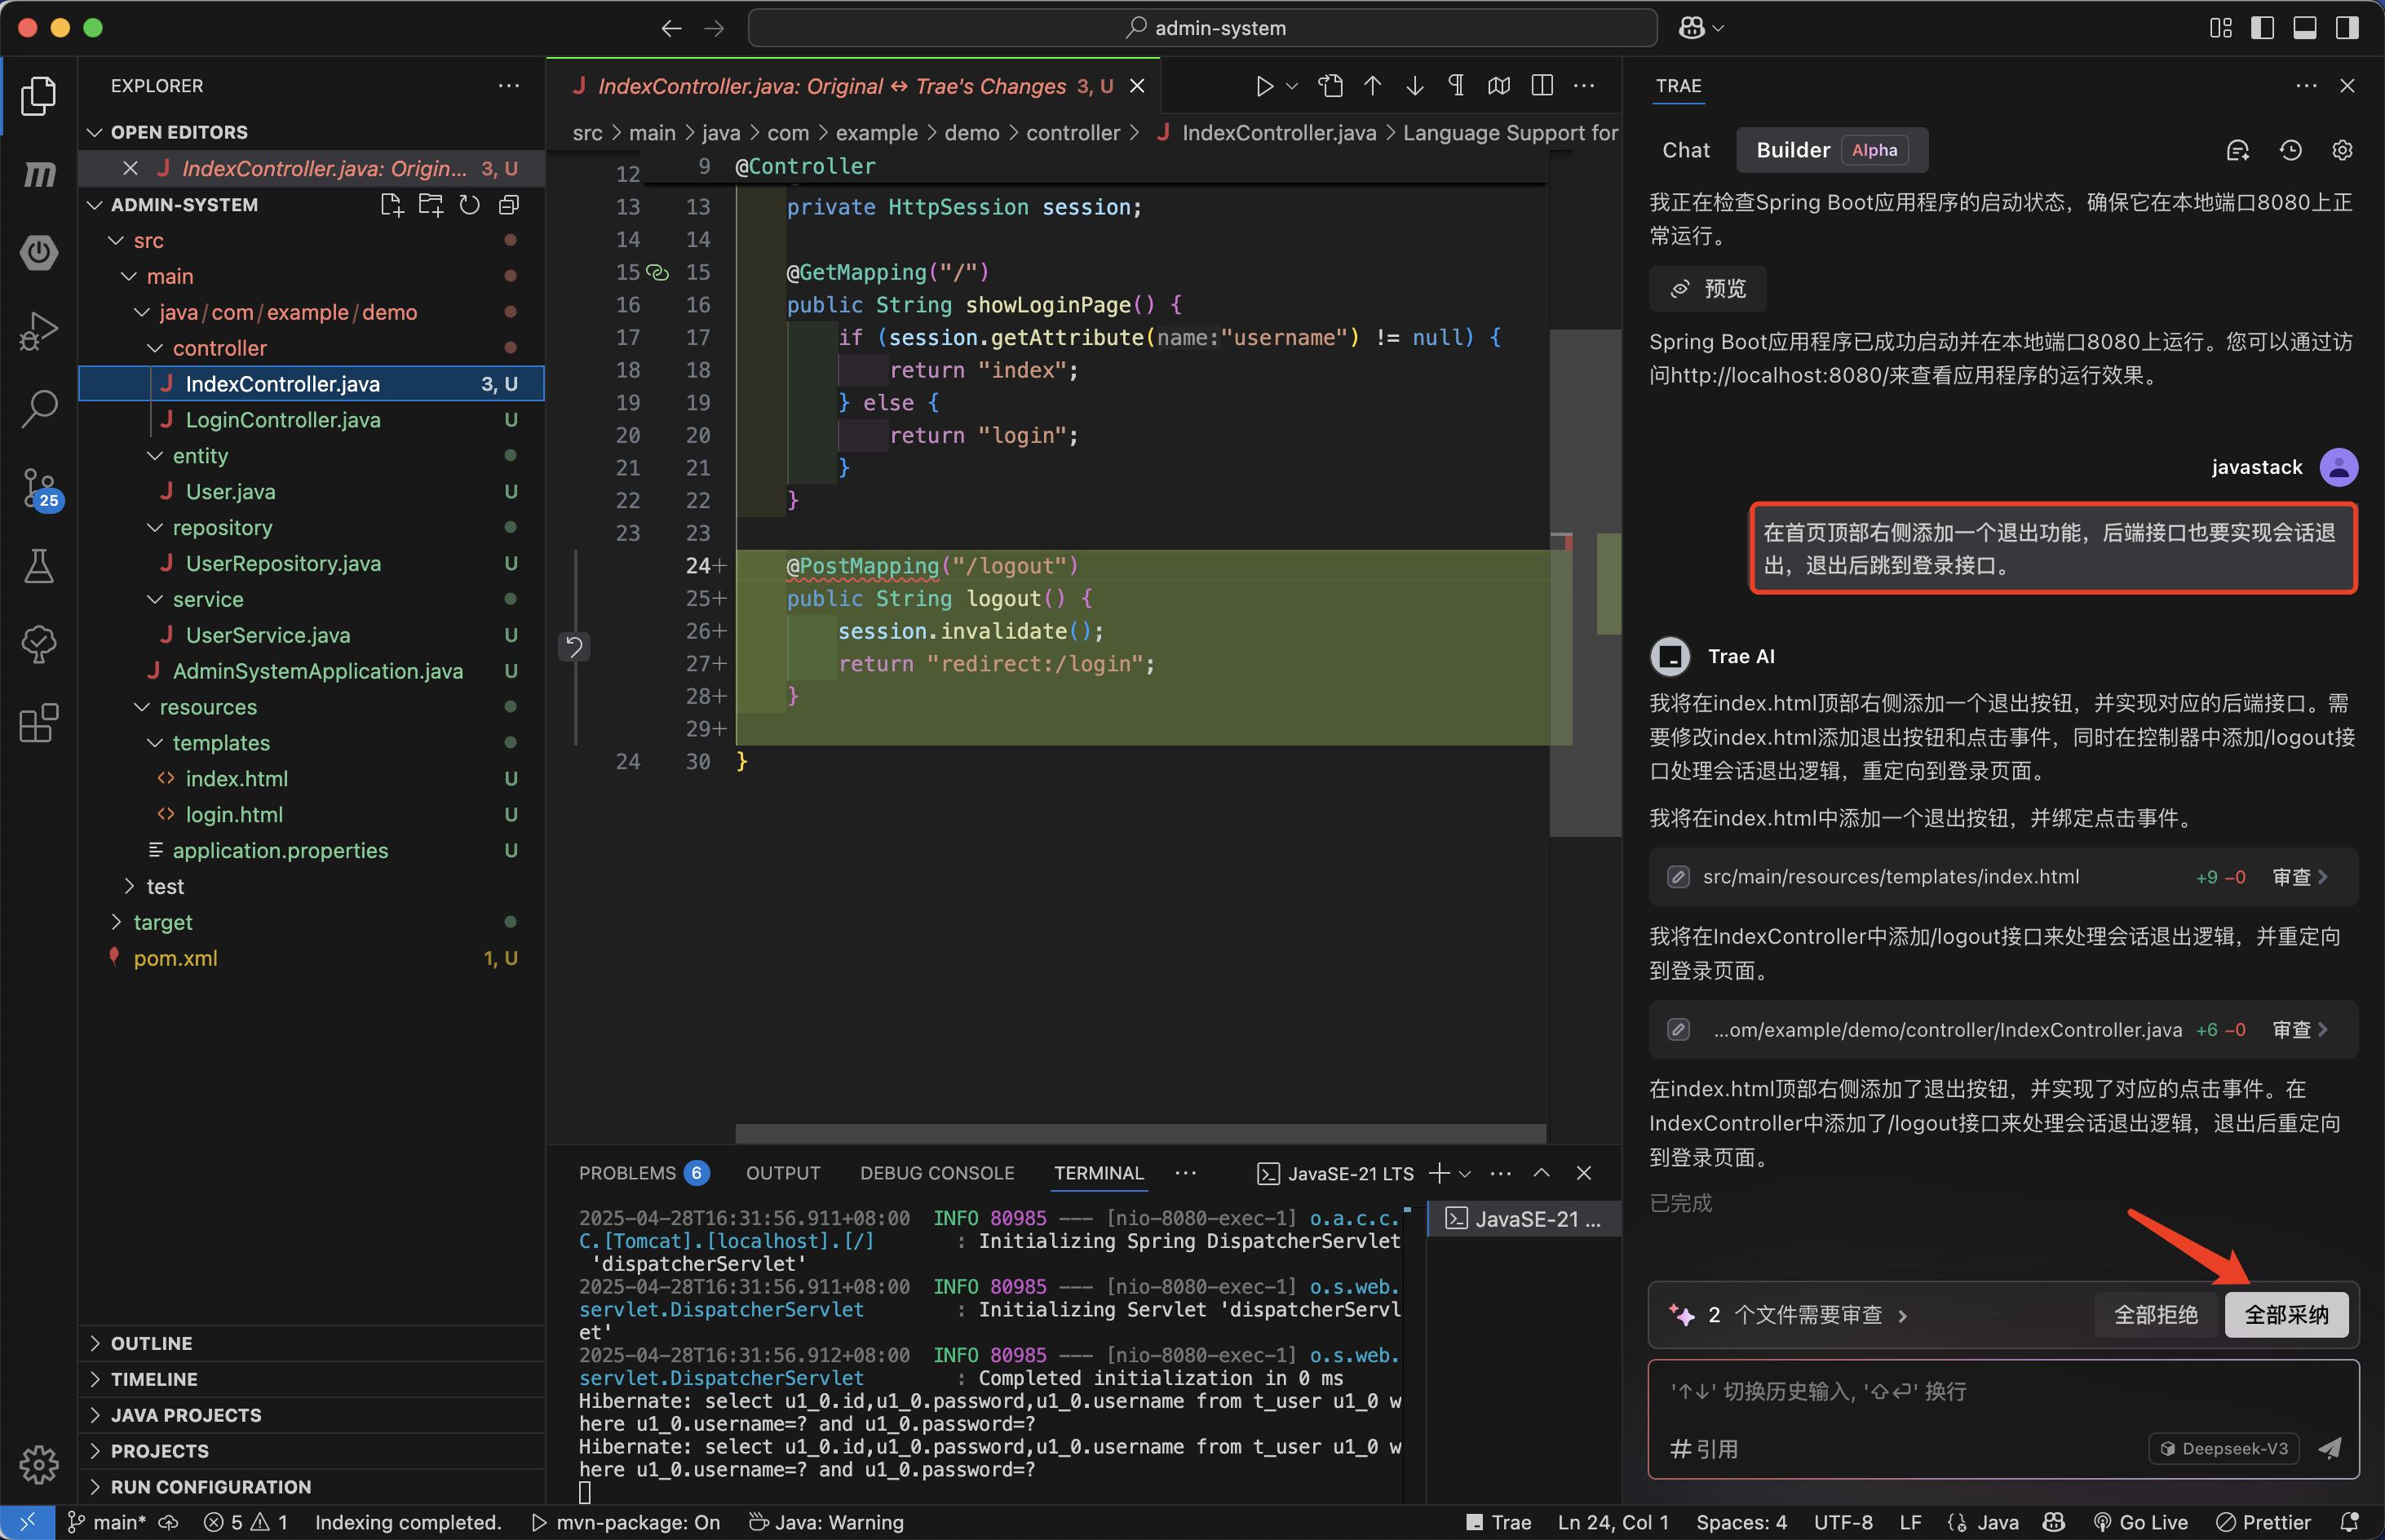Toggle the bottom panel layout
Screen dimensions: 2385x1540
click(2304, 28)
